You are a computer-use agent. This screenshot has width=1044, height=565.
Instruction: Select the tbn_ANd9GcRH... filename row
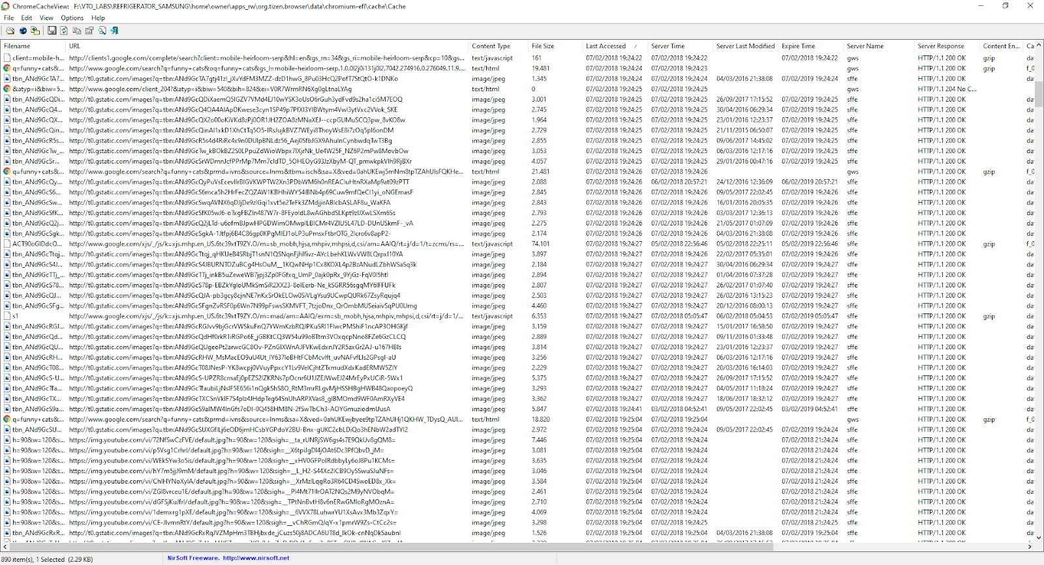(x=37, y=357)
